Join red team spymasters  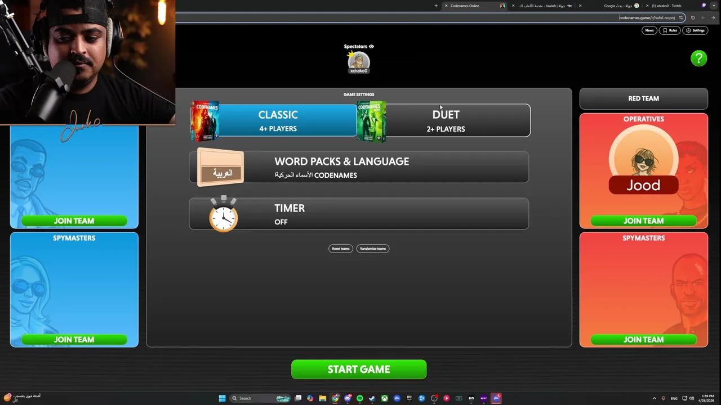pos(643,340)
